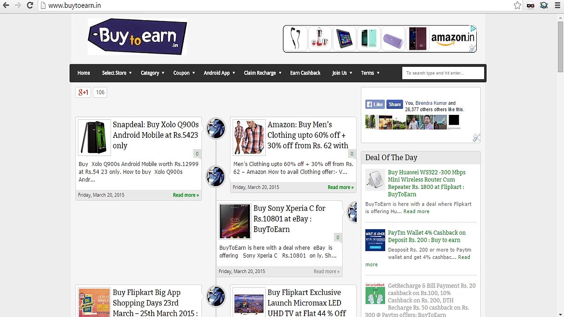Click the BuyToEarn site logo

137,37
